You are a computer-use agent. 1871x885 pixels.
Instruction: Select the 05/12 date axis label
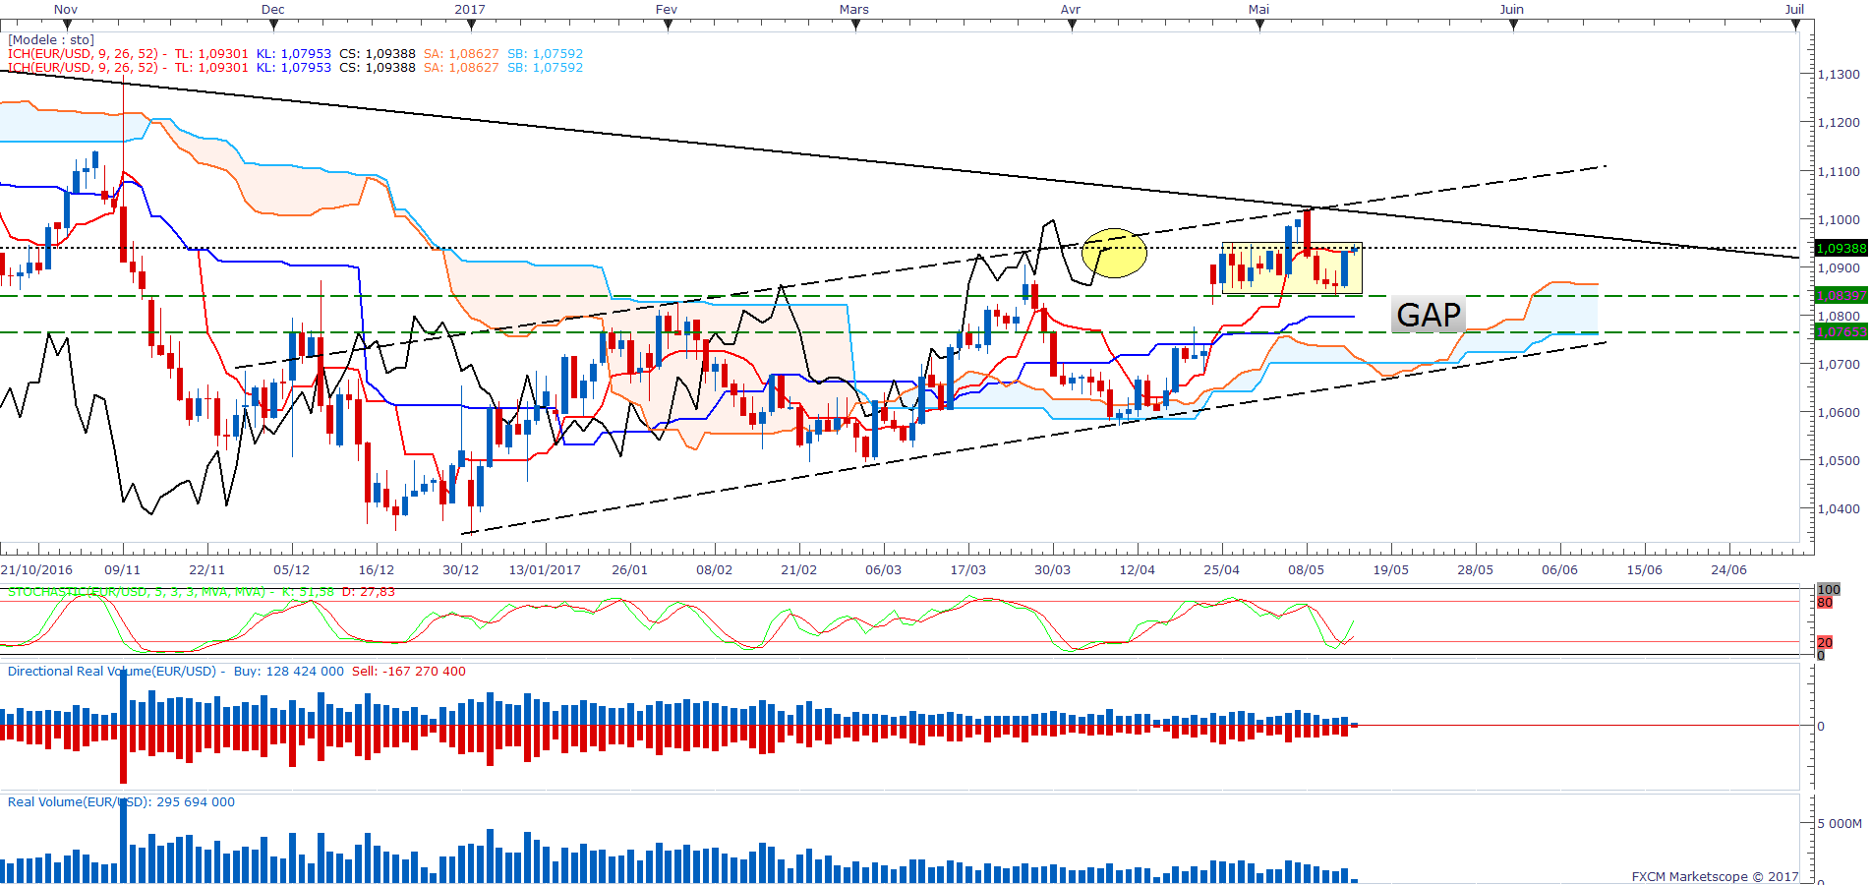click(292, 570)
